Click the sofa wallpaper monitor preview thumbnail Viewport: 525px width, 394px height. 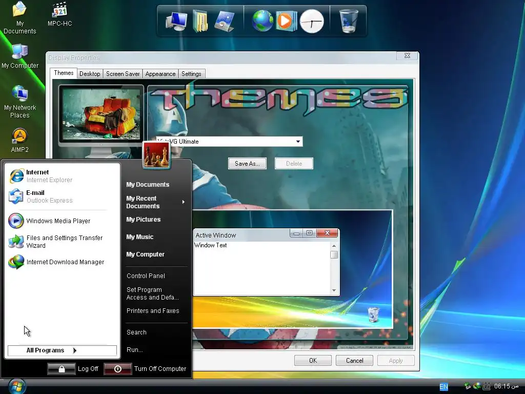(101, 114)
